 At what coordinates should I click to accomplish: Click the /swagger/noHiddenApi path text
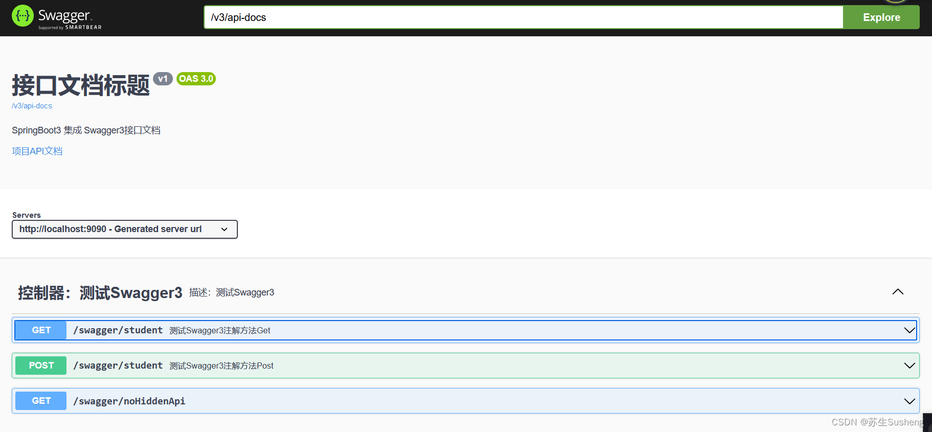tap(129, 401)
